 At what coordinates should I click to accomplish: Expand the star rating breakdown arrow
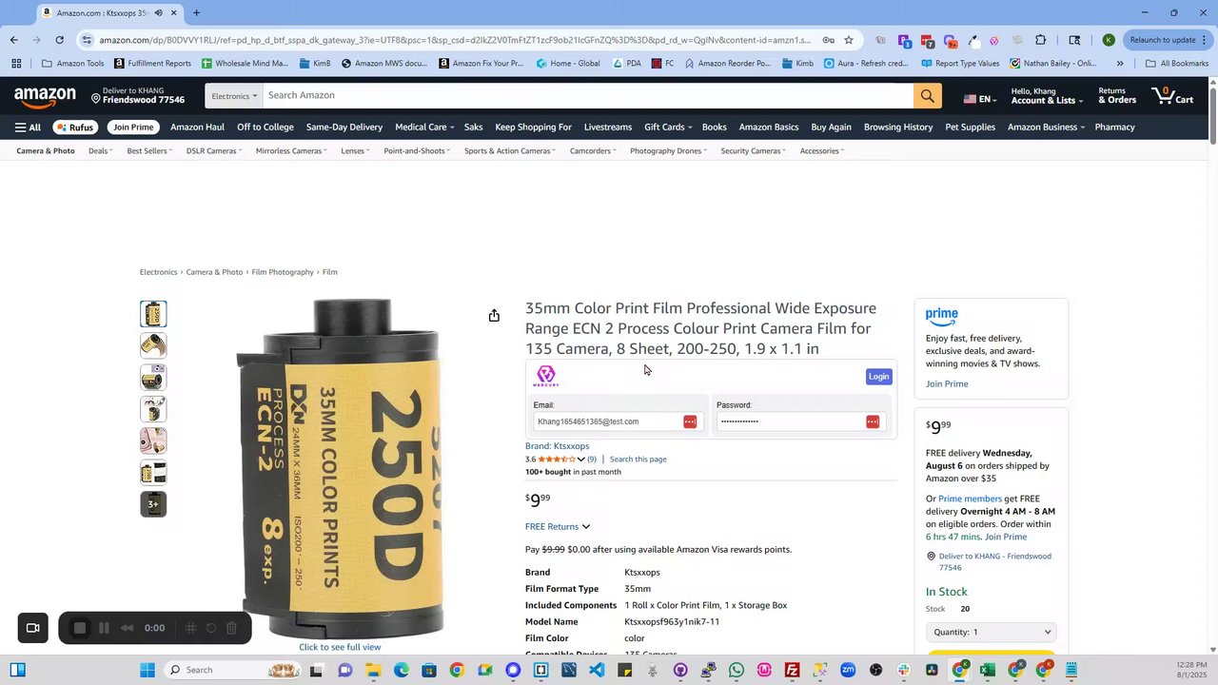click(580, 460)
